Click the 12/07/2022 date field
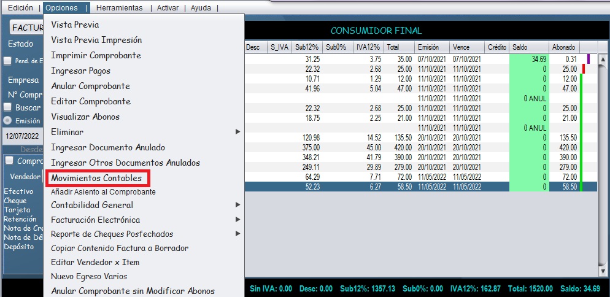 pos(21,136)
